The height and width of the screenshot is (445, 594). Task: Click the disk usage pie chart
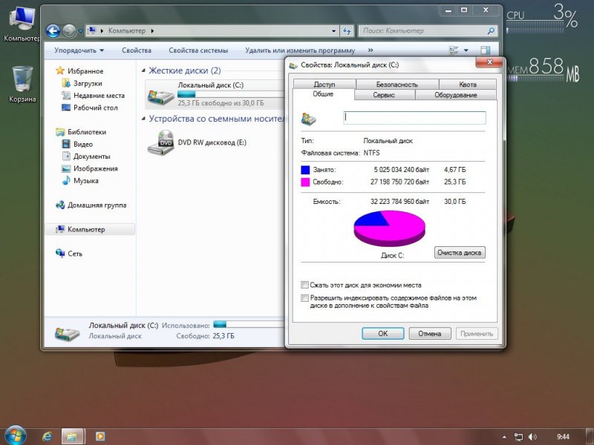coord(389,228)
